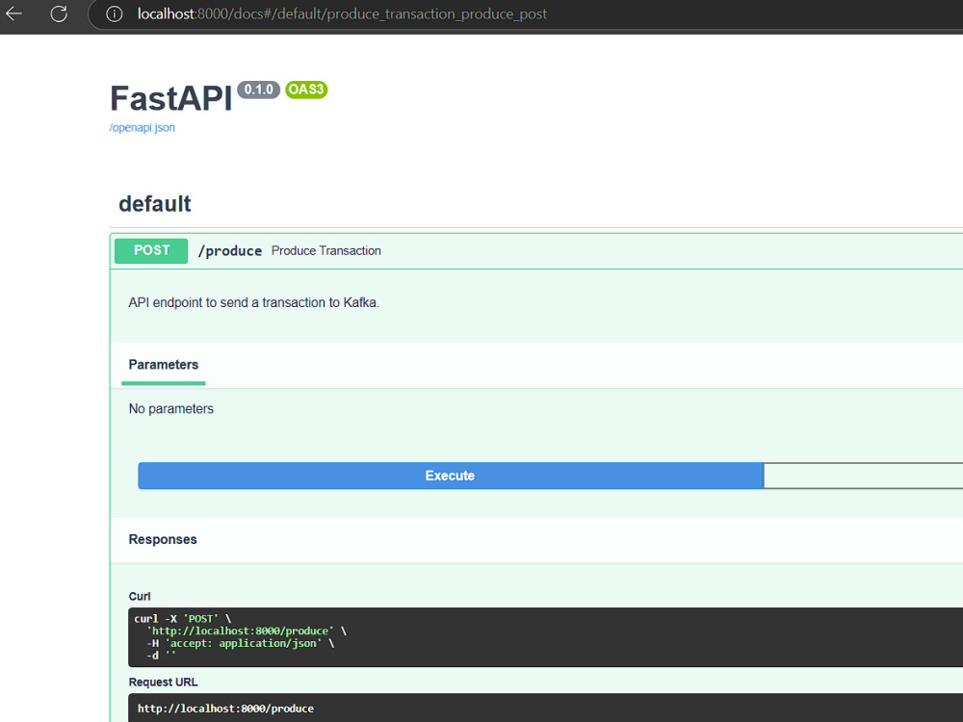Click the /produce endpoint path
The image size is (963, 722).
[x=230, y=251]
